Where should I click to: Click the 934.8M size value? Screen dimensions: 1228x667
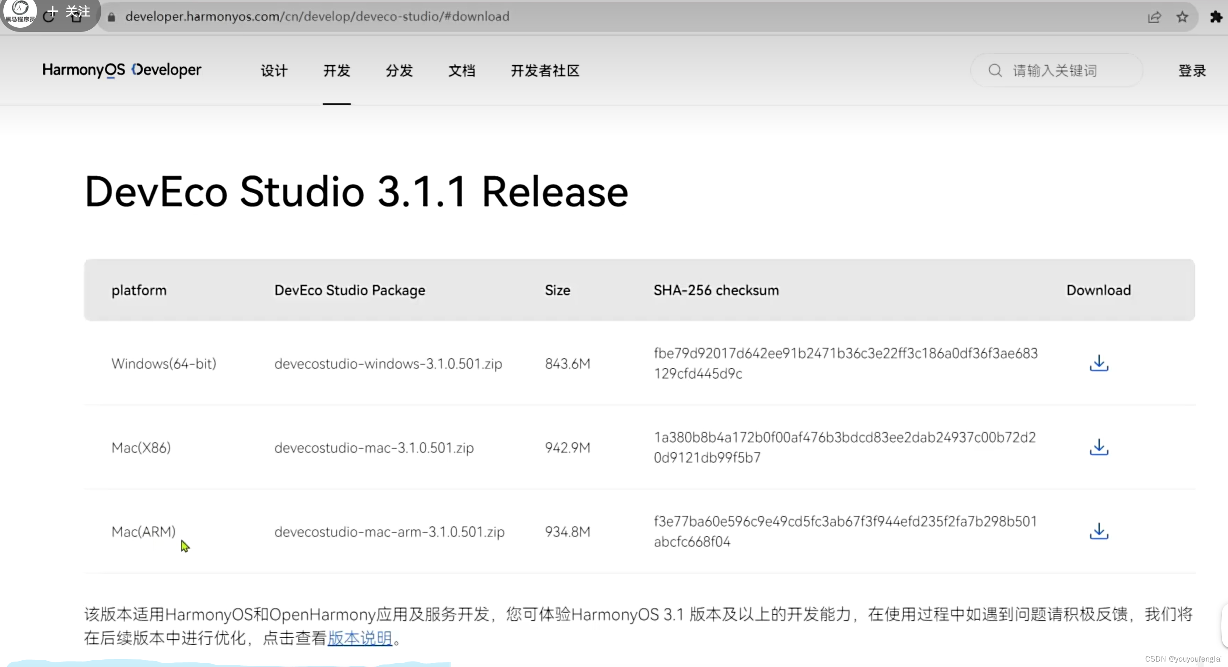(x=567, y=531)
